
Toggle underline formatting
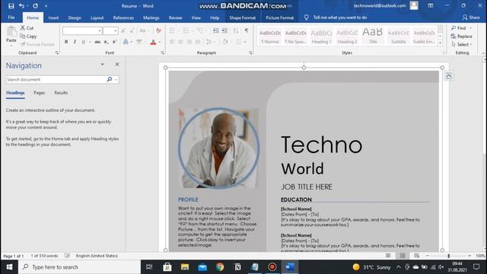[83, 42]
